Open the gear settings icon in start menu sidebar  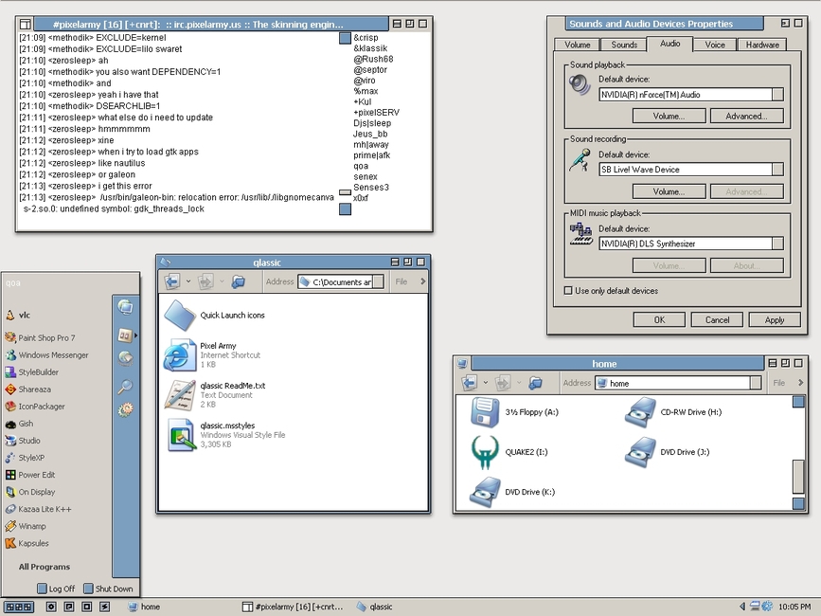(125, 409)
